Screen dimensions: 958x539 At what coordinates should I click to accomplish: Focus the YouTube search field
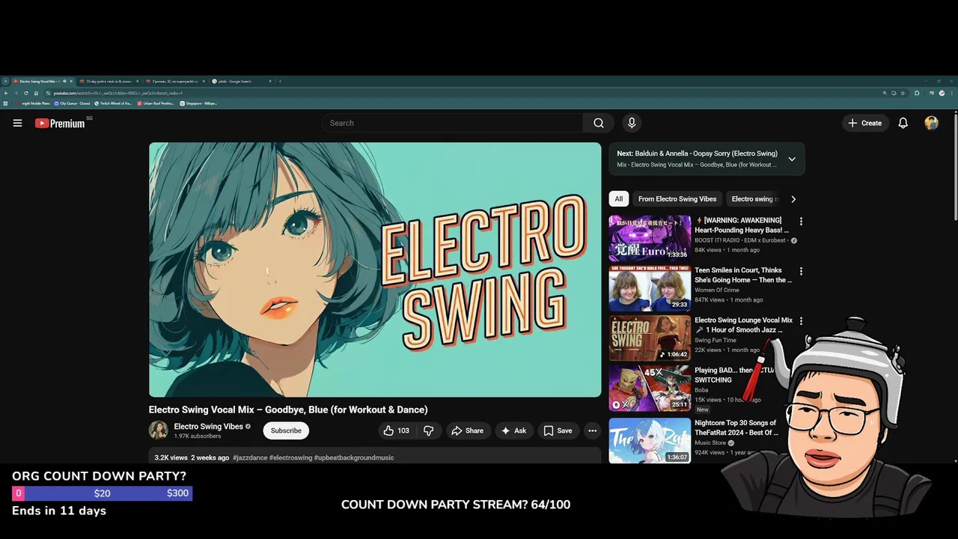click(x=453, y=123)
